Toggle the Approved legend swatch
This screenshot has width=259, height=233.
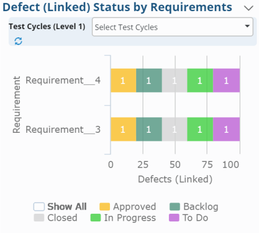click(x=105, y=207)
